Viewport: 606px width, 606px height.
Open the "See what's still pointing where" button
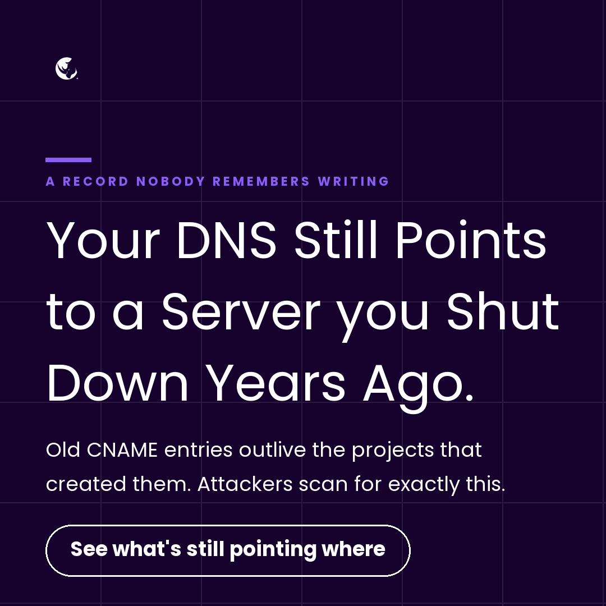click(x=228, y=550)
